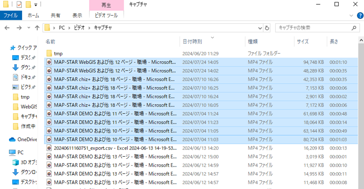Click video icon of file dated 2024/07/04 11:24
The width and height of the screenshot is (364, 189).
coord(49,113)
